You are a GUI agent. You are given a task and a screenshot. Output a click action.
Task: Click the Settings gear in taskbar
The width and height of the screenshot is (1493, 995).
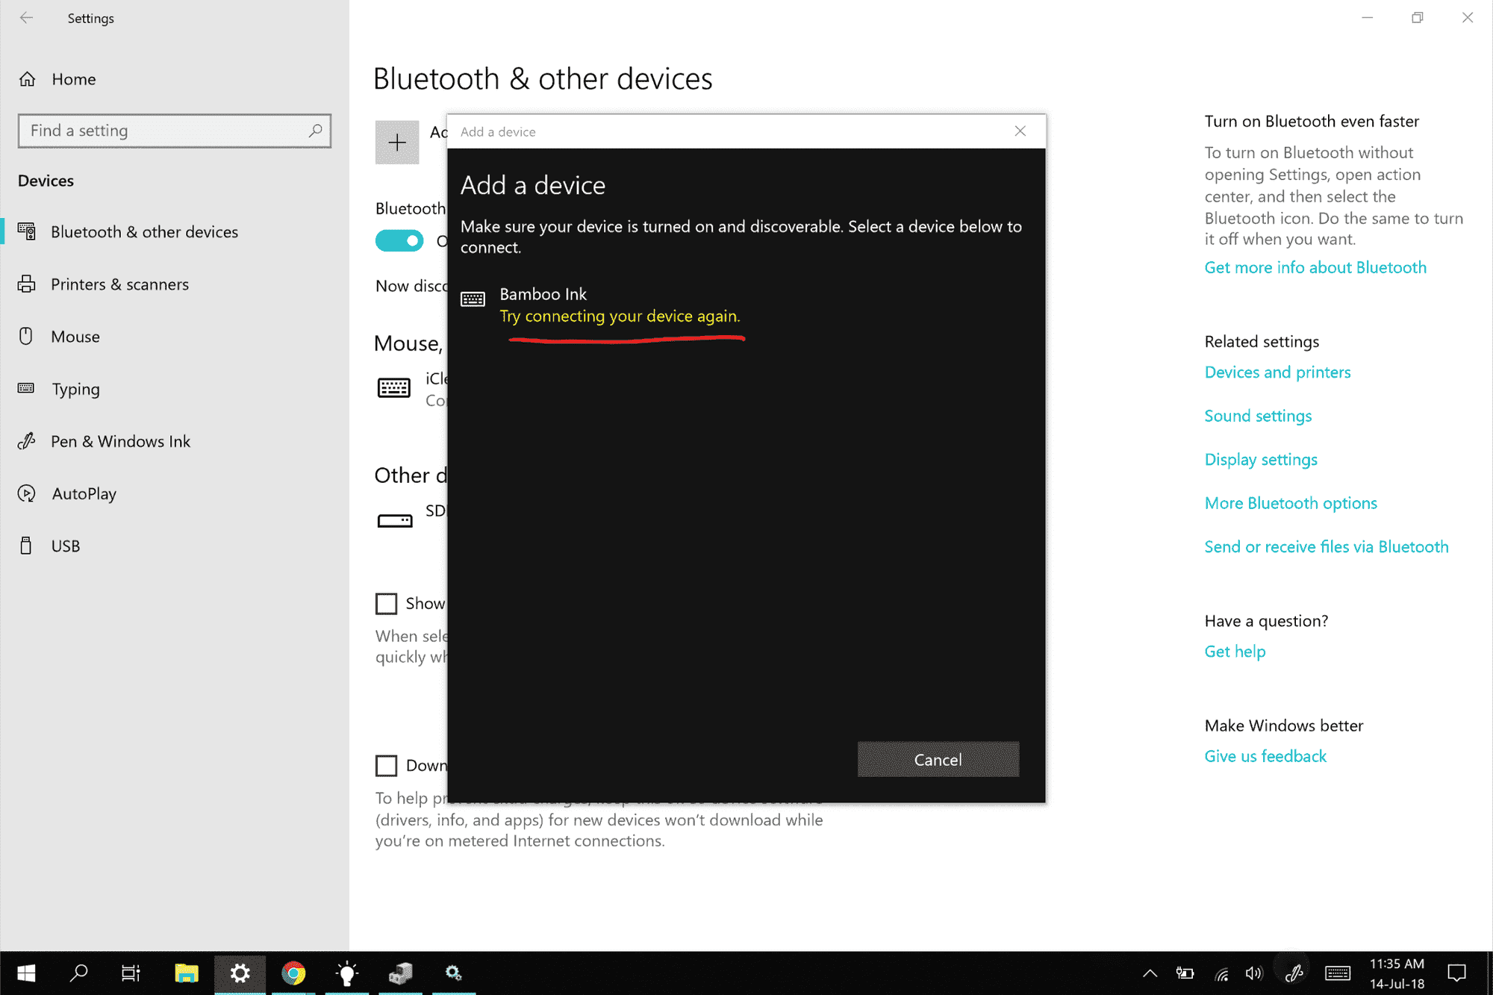240,973
